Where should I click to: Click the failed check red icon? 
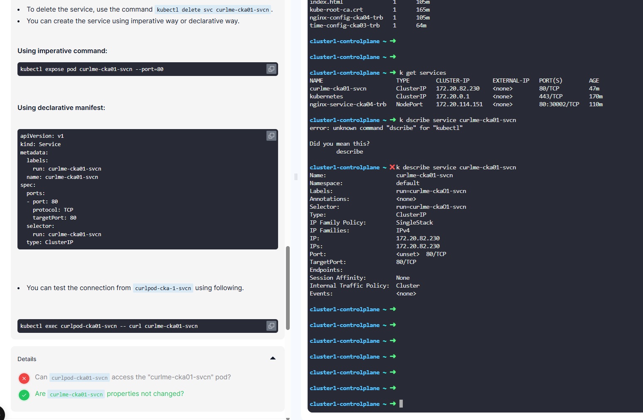24,378
